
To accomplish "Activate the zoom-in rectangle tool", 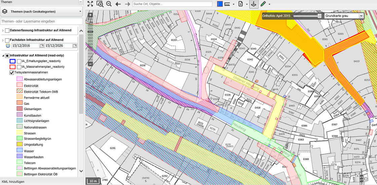I will click(x=100, y=4).
